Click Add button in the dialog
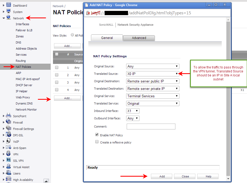The image size is (247, 183). pyautogui.click(x=162, y=176)
